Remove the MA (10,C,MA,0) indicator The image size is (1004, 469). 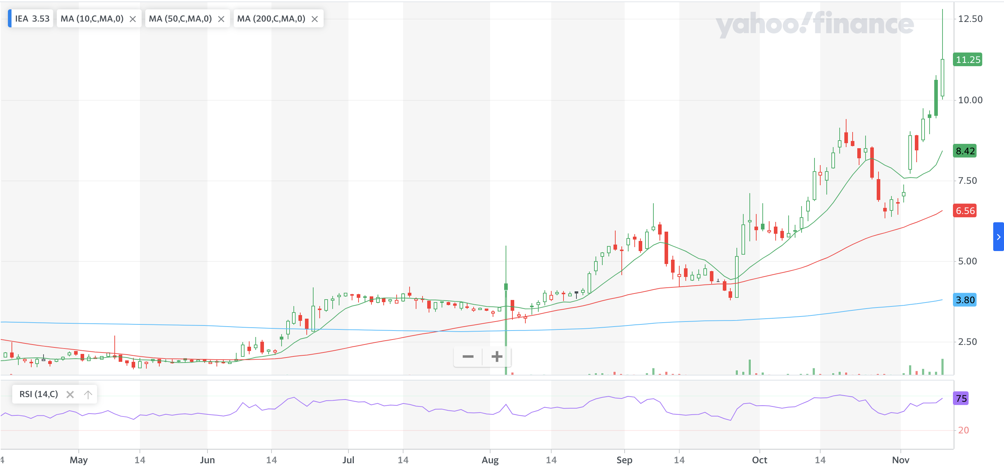(x=133, y=19)
